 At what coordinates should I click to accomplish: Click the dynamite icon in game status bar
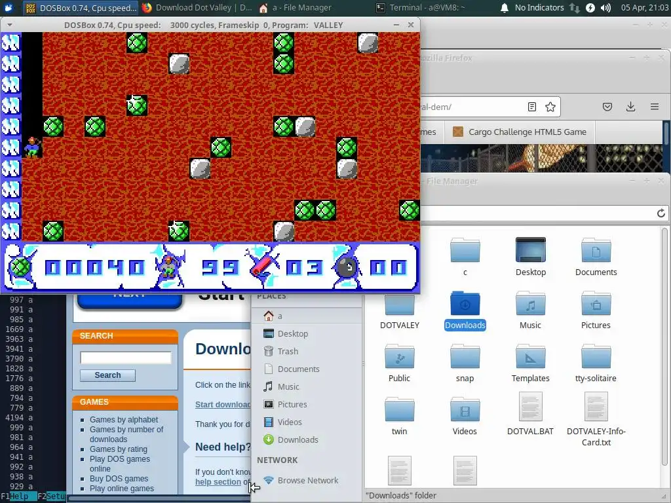tap(262, 266)
